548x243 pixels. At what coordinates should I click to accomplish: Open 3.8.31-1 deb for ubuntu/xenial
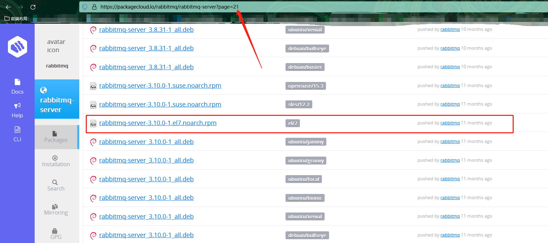146,30
